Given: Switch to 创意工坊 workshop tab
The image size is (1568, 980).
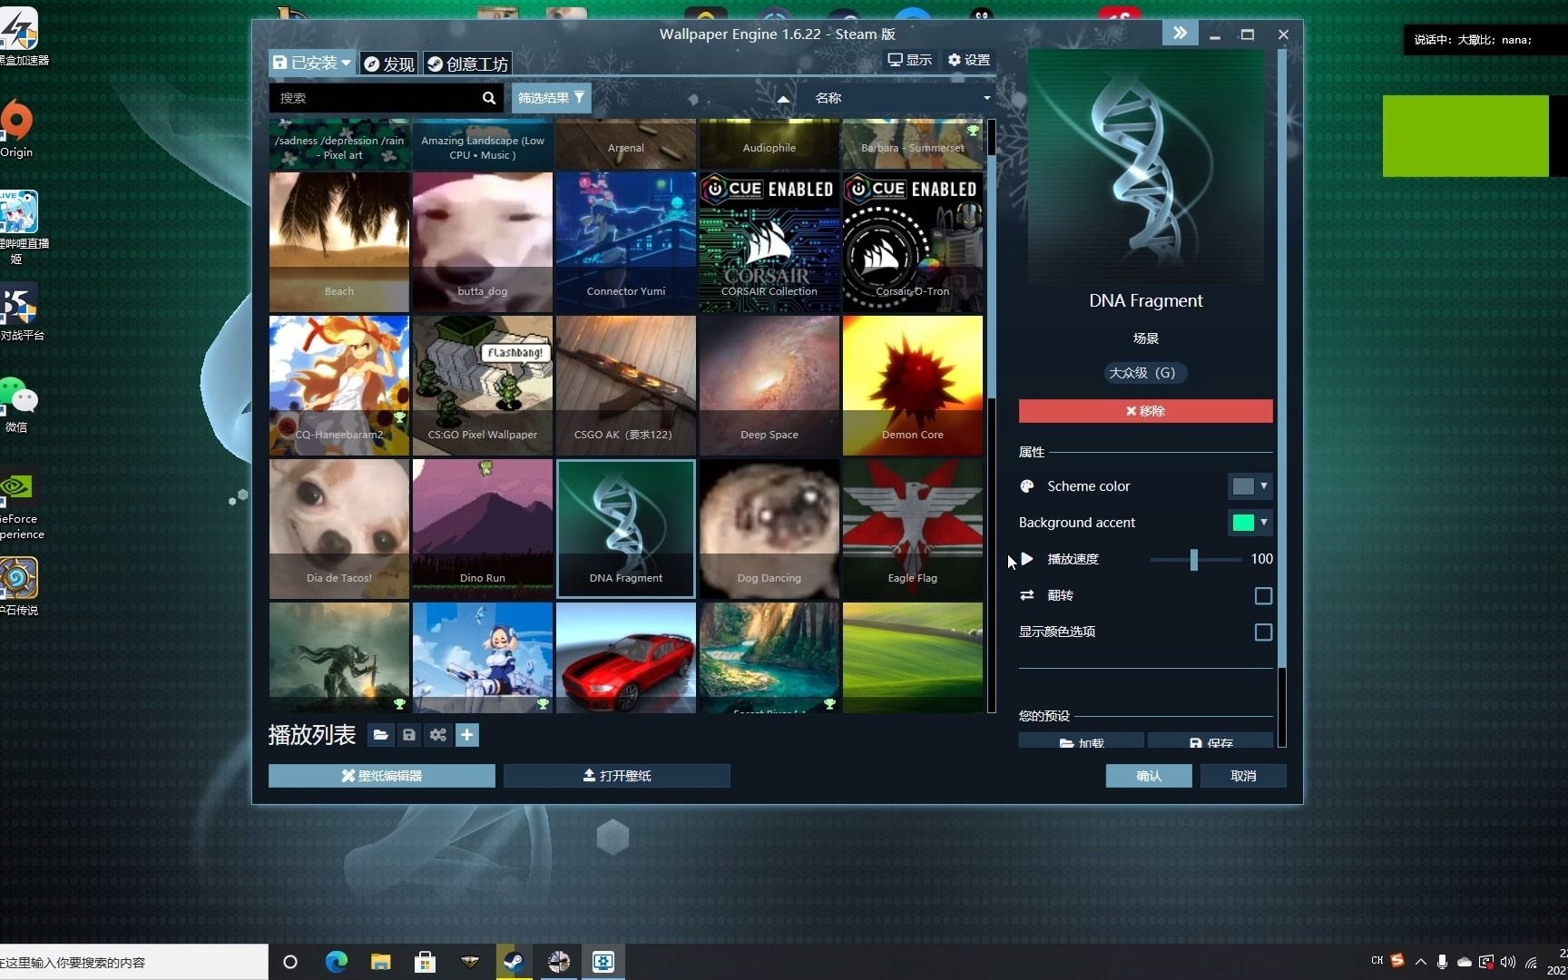Looking at the screenshot, I should [x=468, y=64].
